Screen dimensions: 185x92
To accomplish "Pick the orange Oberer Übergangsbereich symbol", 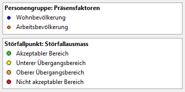I will [9, 72].
